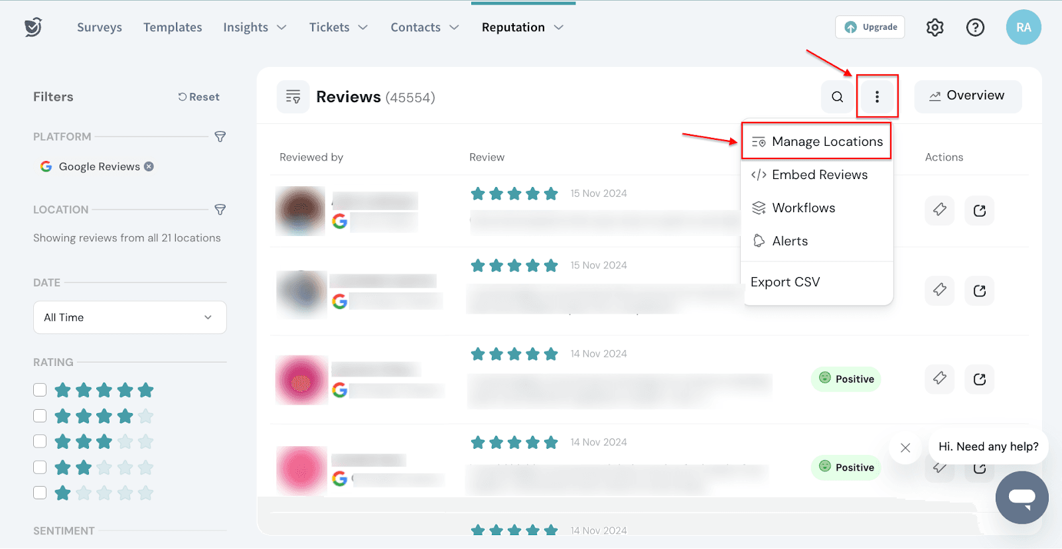Remove the Google Reviews platform filter
This screenshot has height=549, width=1062.
coord(149,166)
